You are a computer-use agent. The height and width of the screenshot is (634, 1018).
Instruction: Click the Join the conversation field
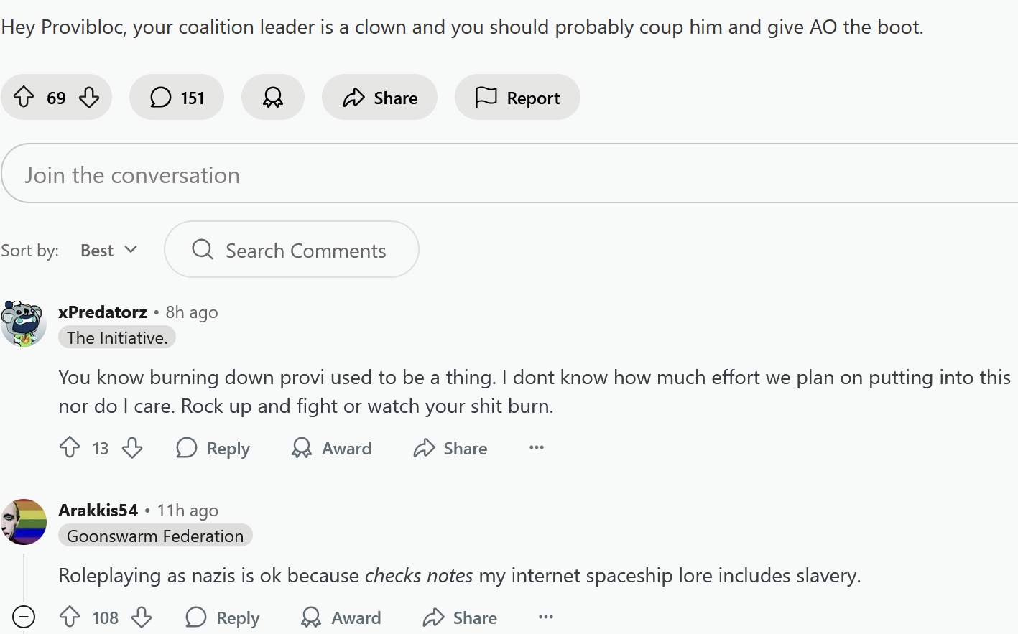click(503, 174)
